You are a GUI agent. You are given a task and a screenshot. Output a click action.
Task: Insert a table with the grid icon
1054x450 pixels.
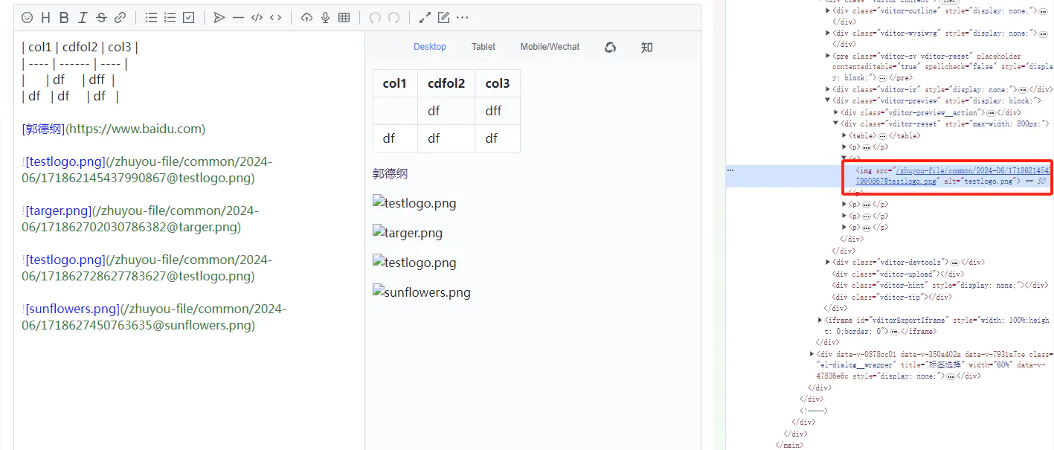point(344,17)
